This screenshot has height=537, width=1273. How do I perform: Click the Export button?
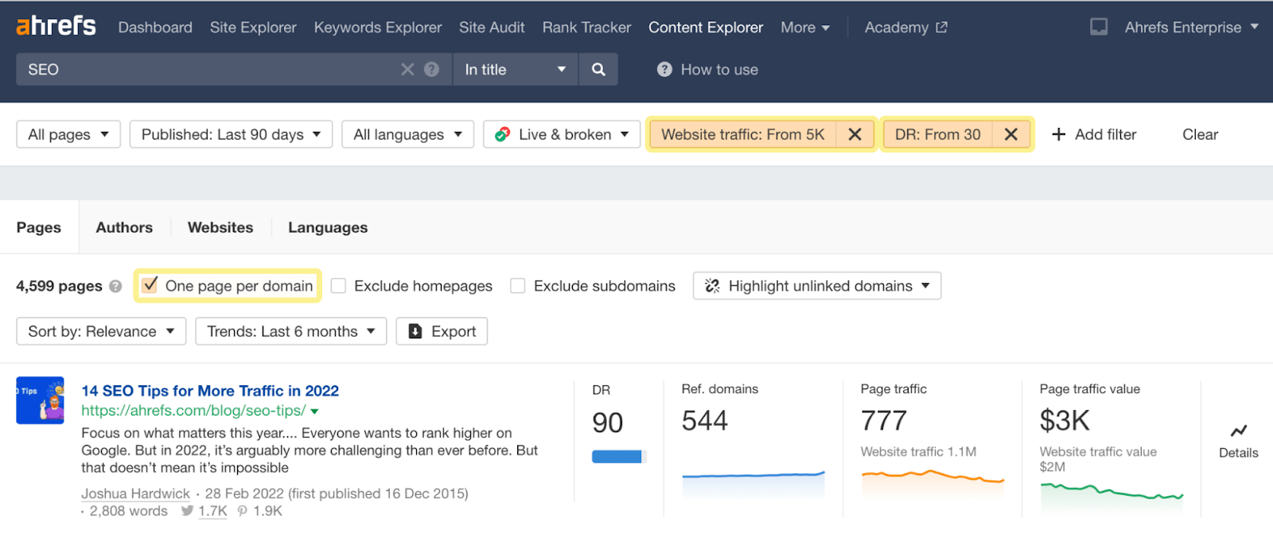point(442,331)
